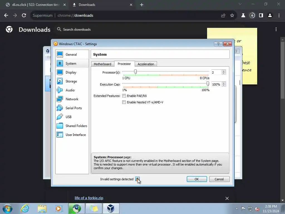The width and height of the screenshot is (285, 214).
Task: Cancel the settings dialog
Action: 219,179
